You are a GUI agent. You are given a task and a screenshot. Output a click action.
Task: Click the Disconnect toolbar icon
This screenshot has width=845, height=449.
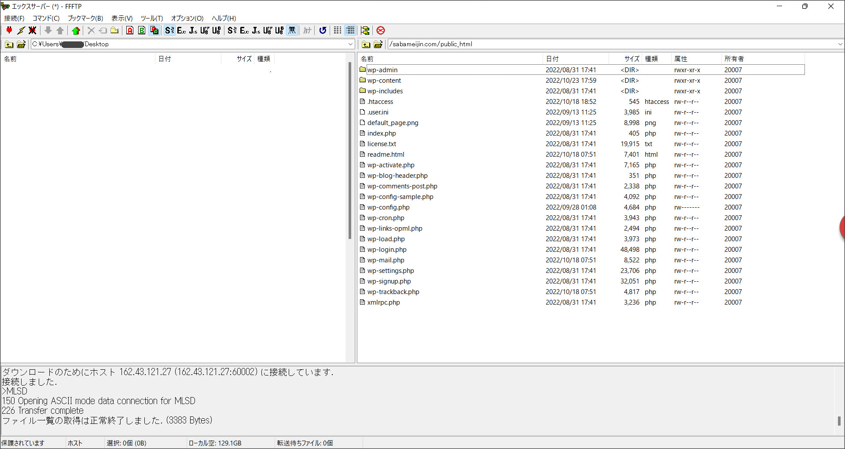click(33, 30)
